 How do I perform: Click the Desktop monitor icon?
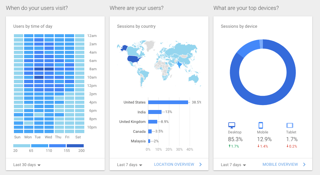tap(232, 125)
